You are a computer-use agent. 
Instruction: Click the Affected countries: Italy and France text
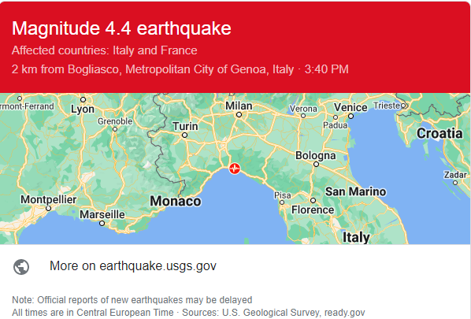pyautogui.click(x=105, y=50)
